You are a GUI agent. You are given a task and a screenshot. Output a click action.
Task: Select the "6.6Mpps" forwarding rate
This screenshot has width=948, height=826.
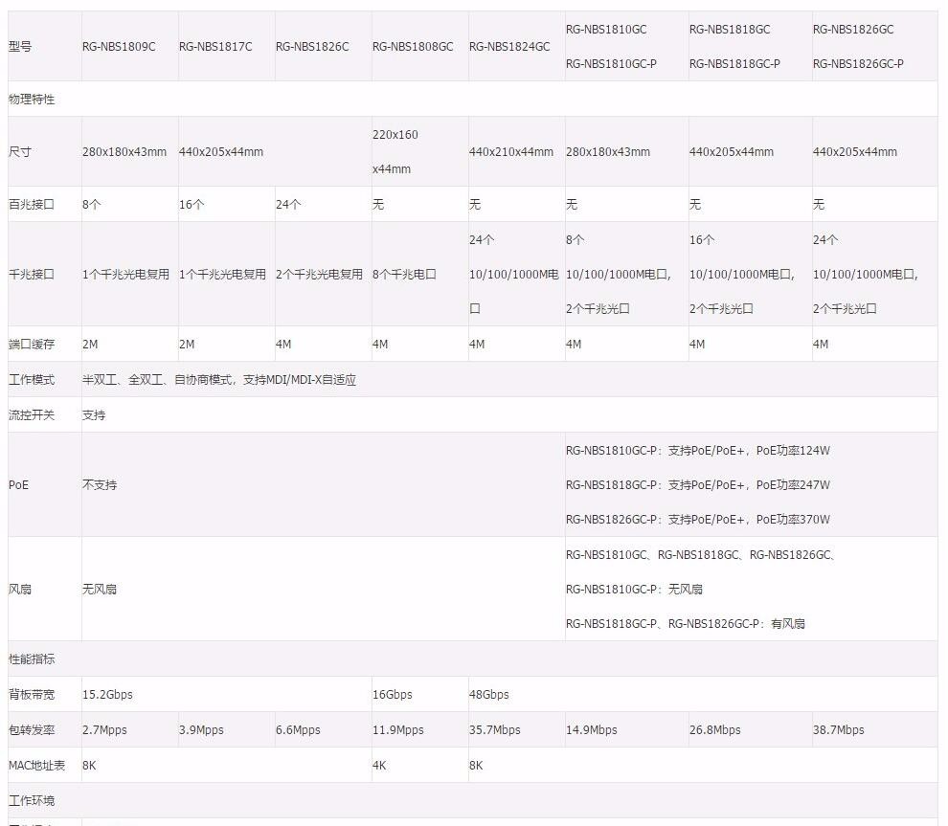[298, 730]
